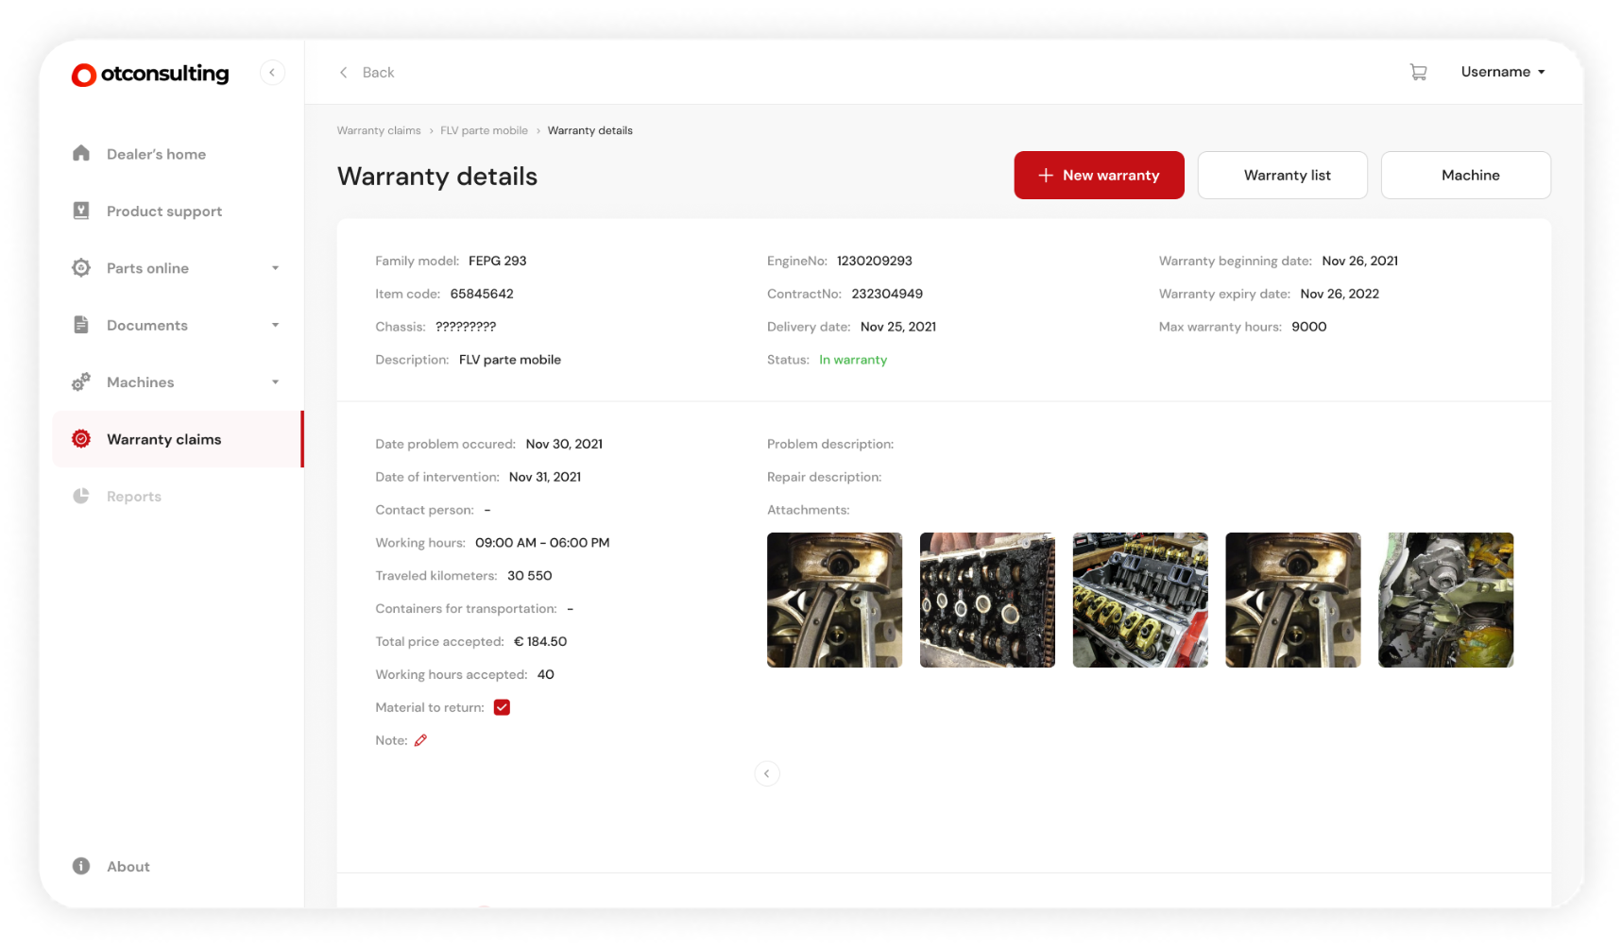This screenshot has height=948, width=1622.
Task: Click the traveled kilometers value 30 550
Action: [x=530, y=575]
